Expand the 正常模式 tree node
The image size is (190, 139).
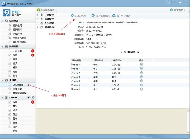(x=38, y=15)
